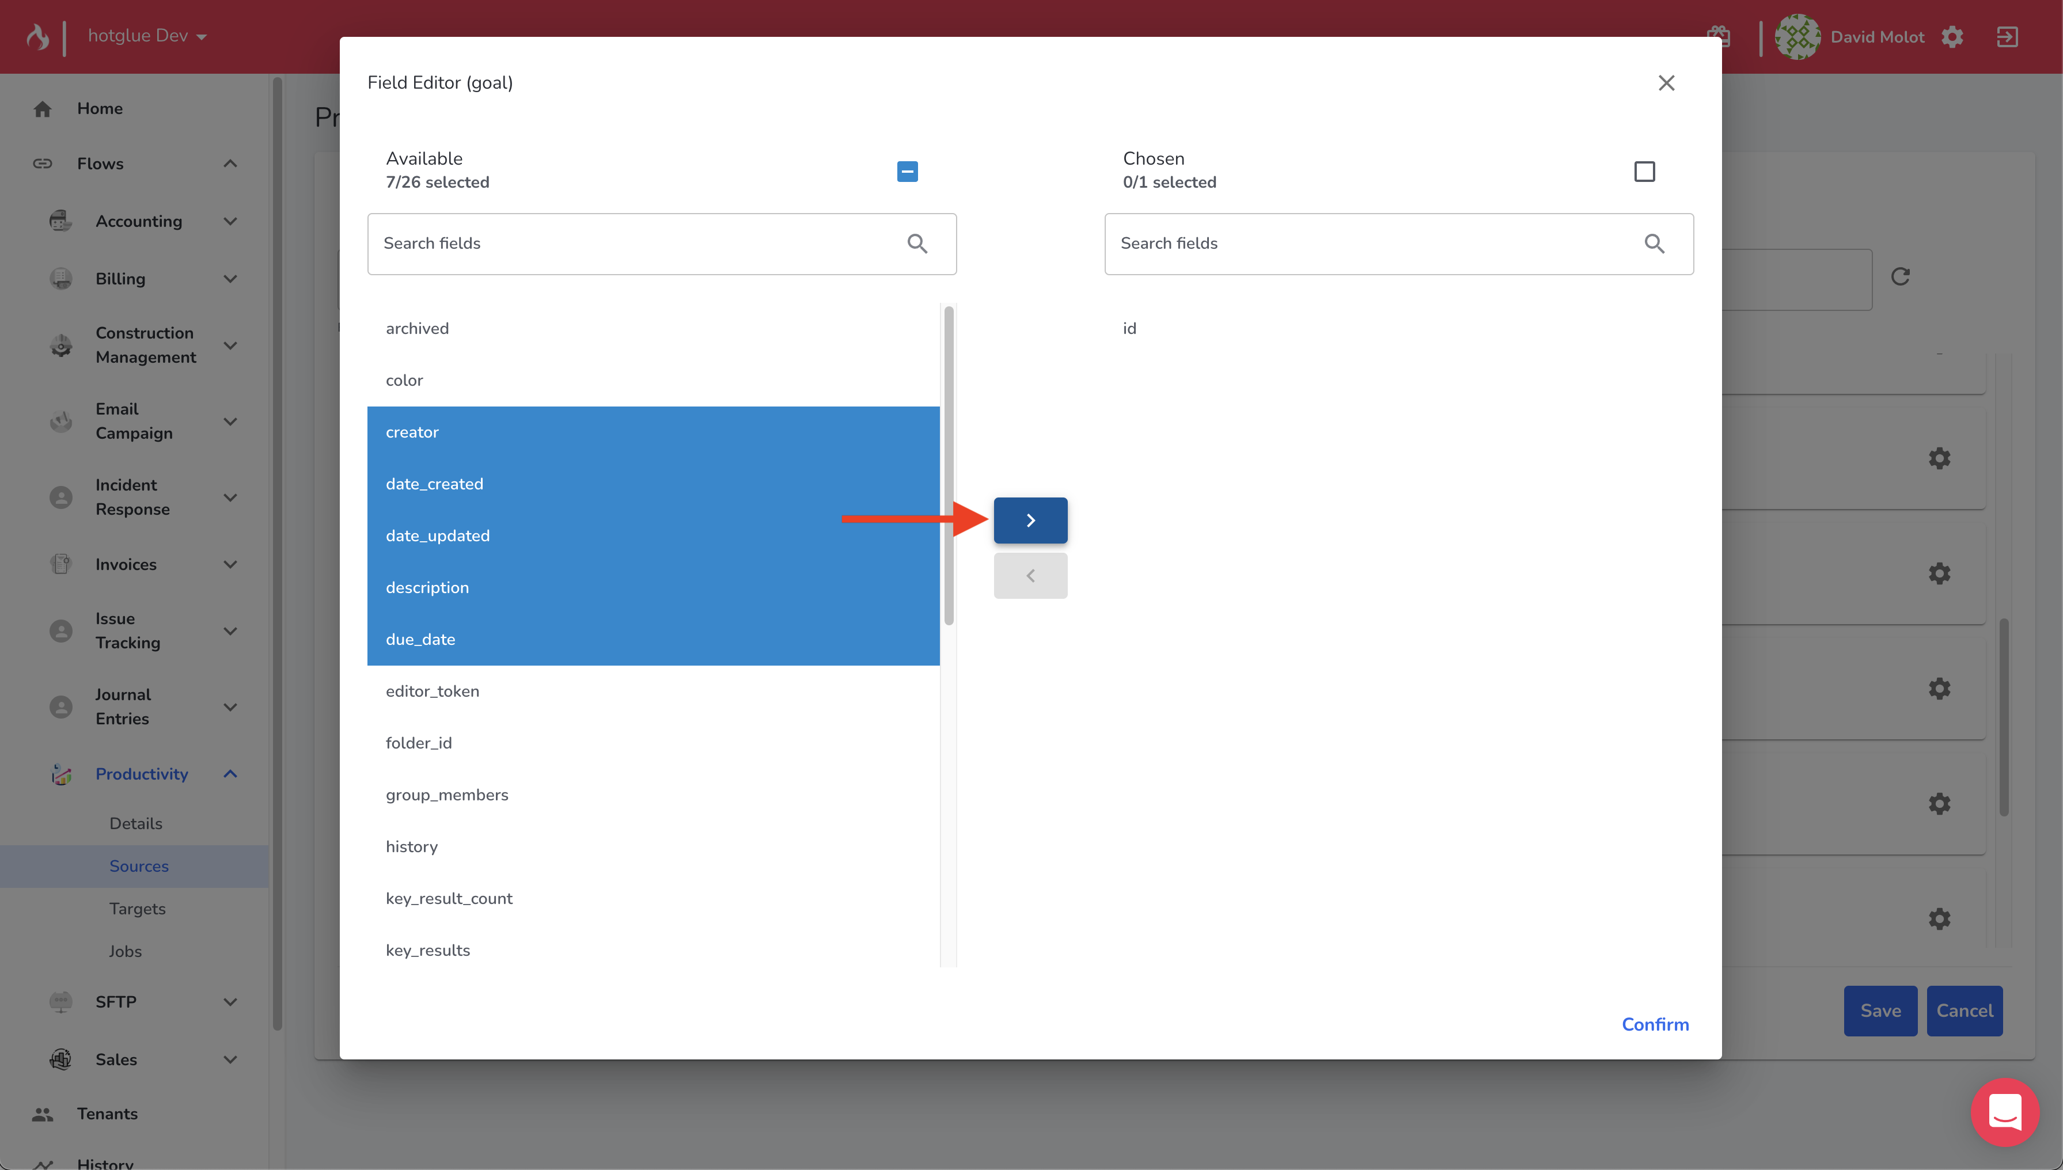The image size is (2063, 1170).
Task: Open user settings gear icon
Action: (1952, 37)
